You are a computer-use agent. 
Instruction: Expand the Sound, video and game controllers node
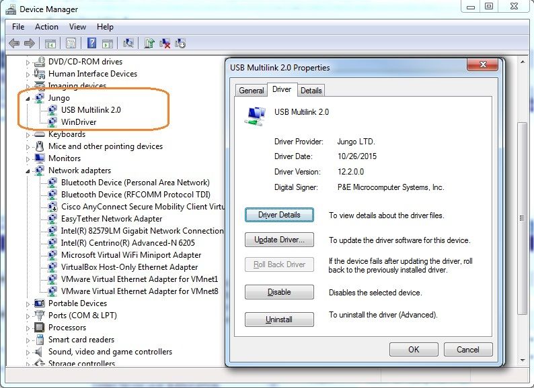(x=28, y=352)
